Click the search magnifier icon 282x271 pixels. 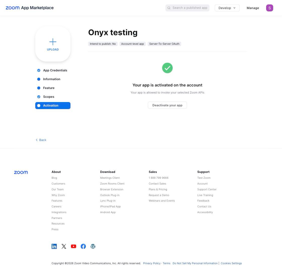point(169,8)
